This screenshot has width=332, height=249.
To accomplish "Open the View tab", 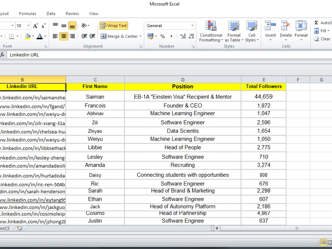I will pyautogui.click(x=94, y=14).
